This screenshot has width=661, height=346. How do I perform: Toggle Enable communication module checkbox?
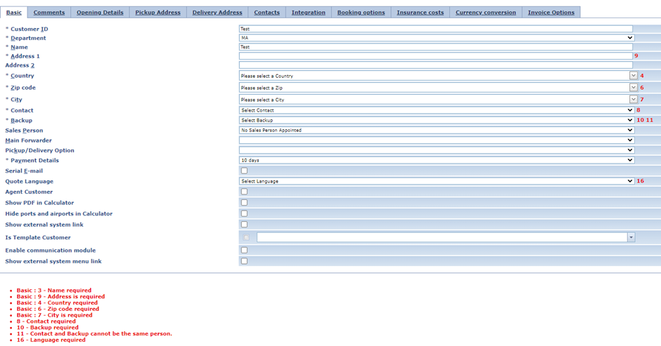(244, 250)
